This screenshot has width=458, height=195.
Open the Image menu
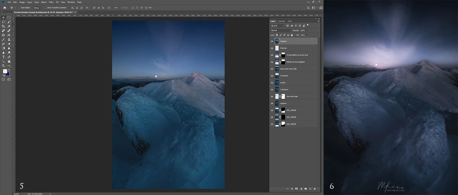point(22,2)
